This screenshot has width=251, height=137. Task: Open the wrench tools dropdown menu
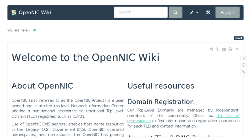click(194, 12)
